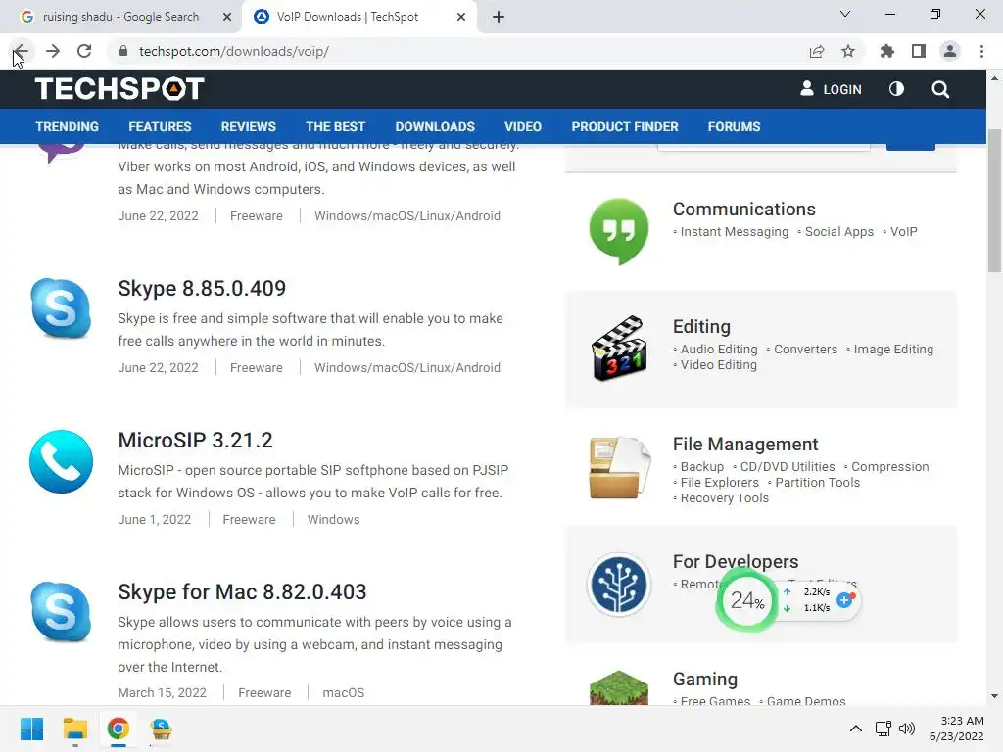Bookmark this page with the star icon
Image resolution: width=1003 pixels, height=752 pixels.
click(848, 51)
